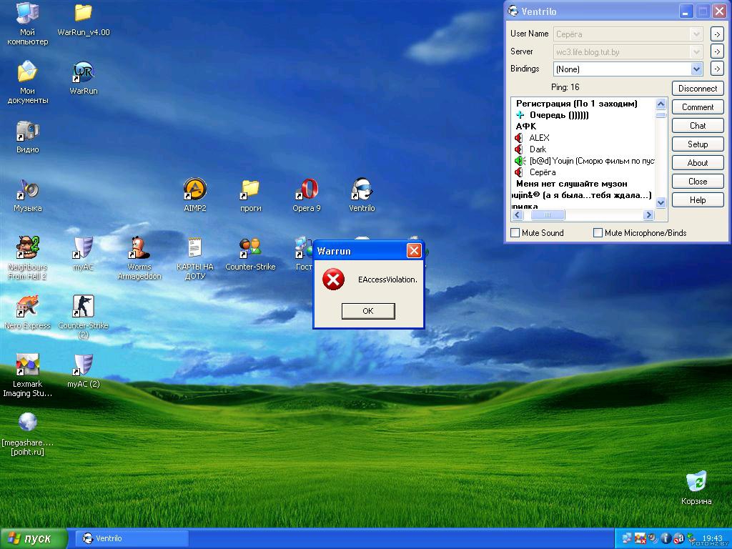Confirm the Warrun error with OK
This screenshot has height=549, width=732.
click(368, 311)
